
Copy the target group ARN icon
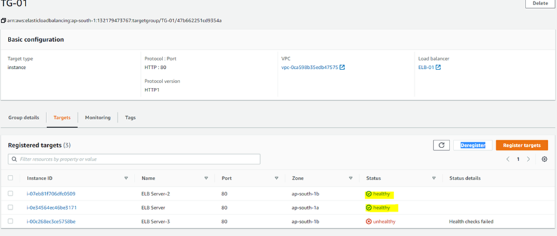(3, 20)
